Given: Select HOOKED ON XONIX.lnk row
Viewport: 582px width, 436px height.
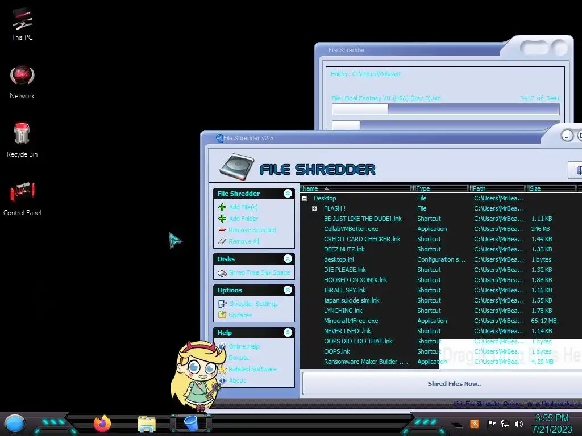Looking at the screenshot, I should (x=441, y=280).
